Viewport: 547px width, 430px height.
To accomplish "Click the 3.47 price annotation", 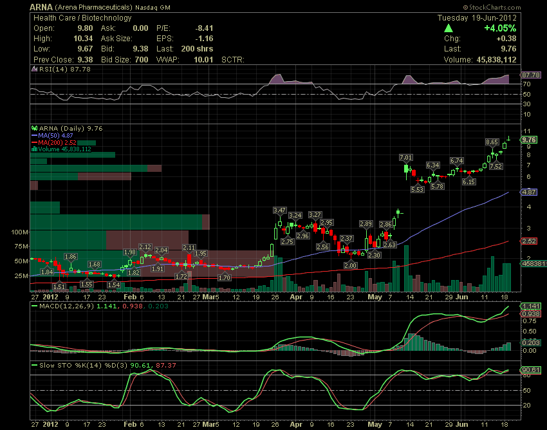I will [279, 210].
